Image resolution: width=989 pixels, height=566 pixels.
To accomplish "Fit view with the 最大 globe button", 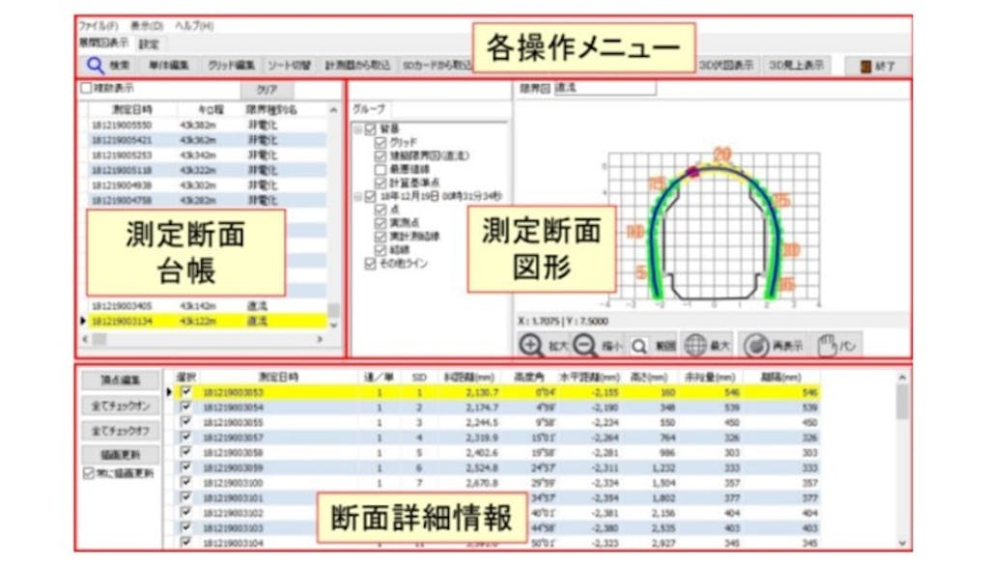I will click(707, 346).
